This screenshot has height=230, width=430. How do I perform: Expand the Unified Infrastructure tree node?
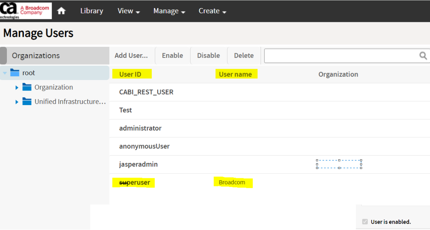(x=17, y=102)
